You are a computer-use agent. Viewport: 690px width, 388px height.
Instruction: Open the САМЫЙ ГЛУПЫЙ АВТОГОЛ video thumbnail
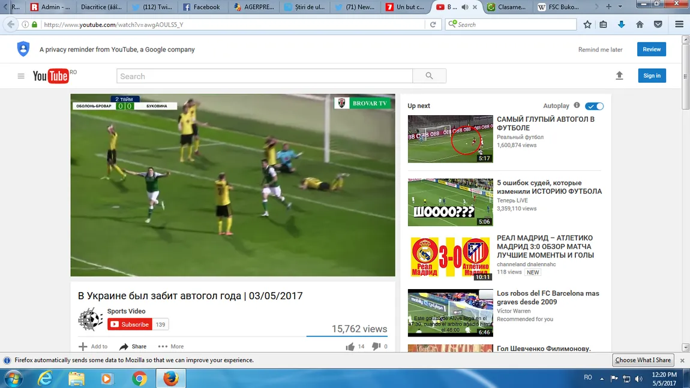pyautogui.click(x=450, y=139)
